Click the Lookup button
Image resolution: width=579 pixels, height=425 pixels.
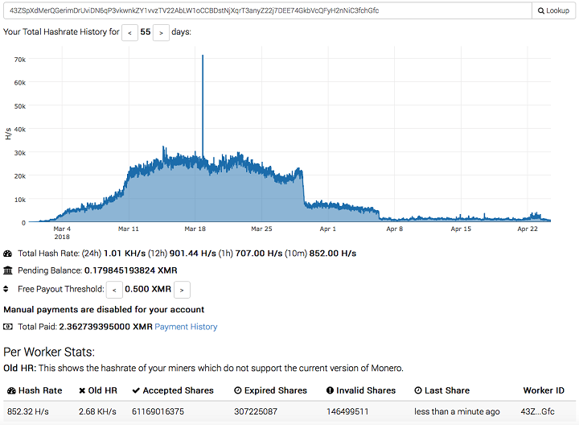pyautogui.click(x=553, y=10)
